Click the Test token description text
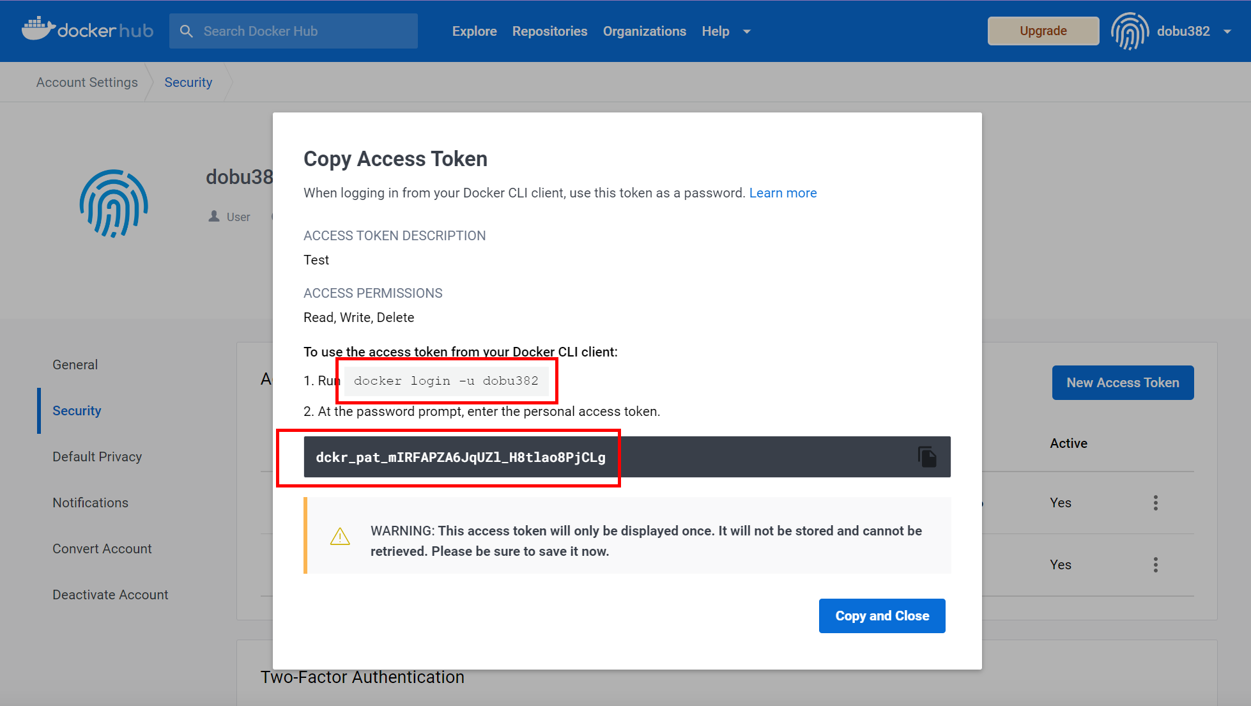The image size is (1251, 706). pos(316,259)
